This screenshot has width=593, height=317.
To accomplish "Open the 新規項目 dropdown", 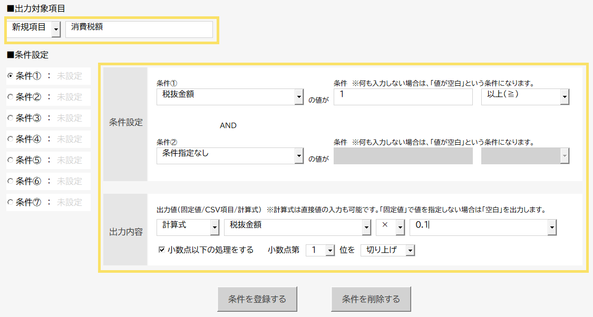I will [x=56, y=30].
